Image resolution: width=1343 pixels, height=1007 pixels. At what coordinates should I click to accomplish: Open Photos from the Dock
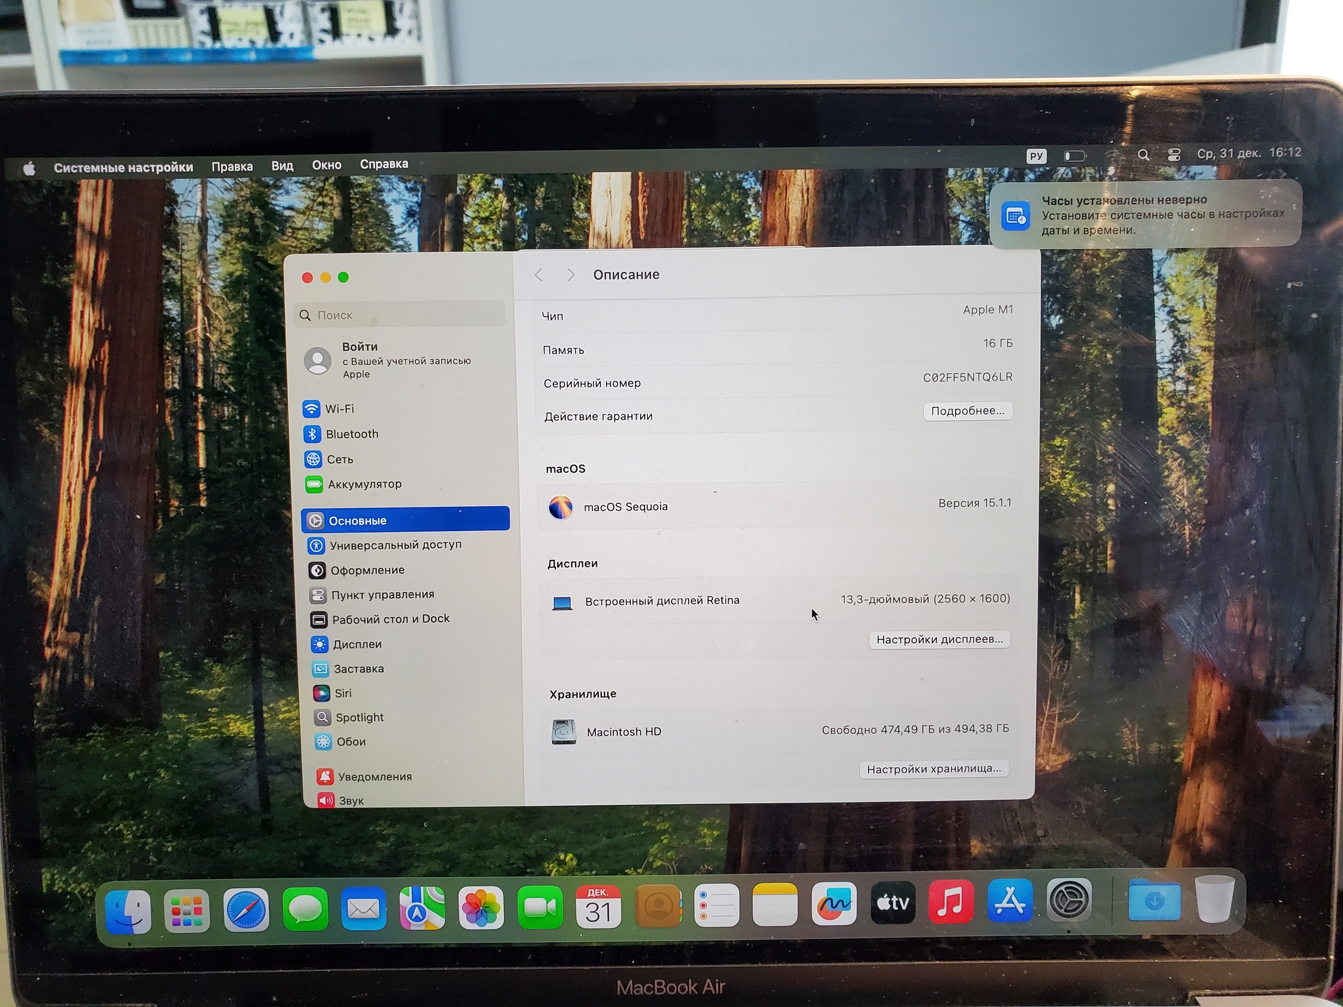pos(481,909)
